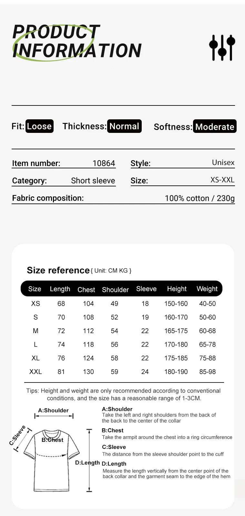Click the B:Chest label on the shirt
The width and height of the screenshot is (245, 516).
click(52, 440)
